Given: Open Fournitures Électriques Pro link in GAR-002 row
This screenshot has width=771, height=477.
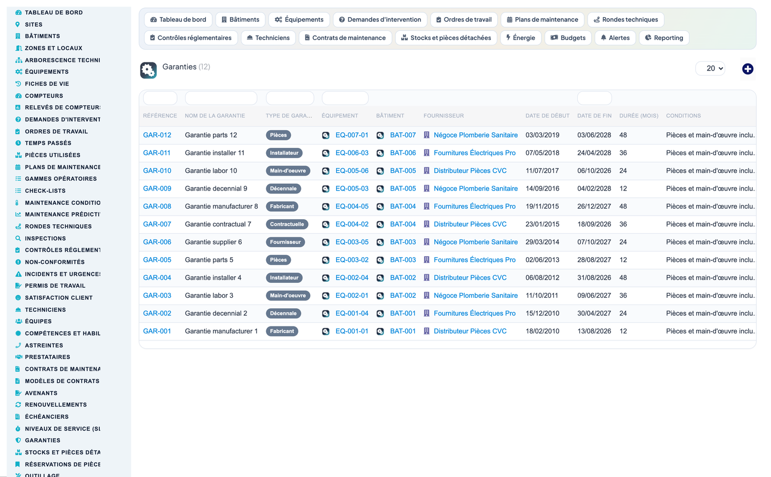Looking at the screenshot, I should (x=474, y=313).
